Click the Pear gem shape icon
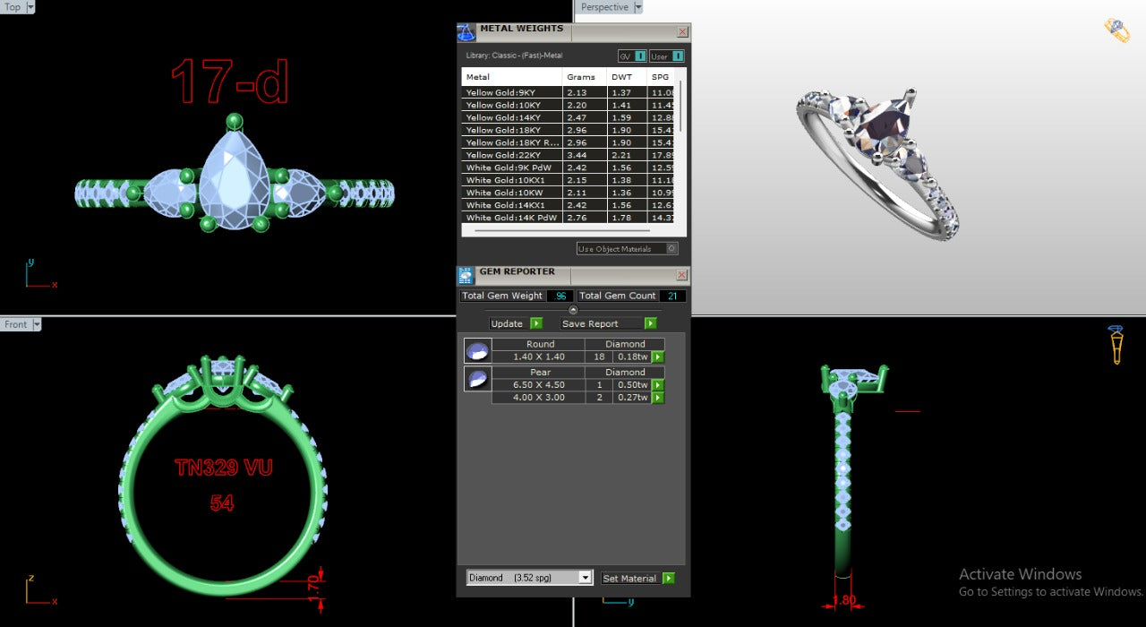The height and width of the screenshot is (627, 1146). click(477, 379)
